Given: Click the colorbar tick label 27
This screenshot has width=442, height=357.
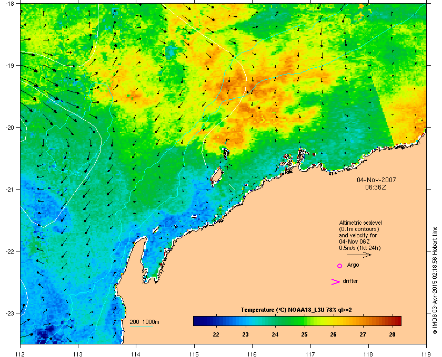Looking at the screenshot, I should pos(363,334).
